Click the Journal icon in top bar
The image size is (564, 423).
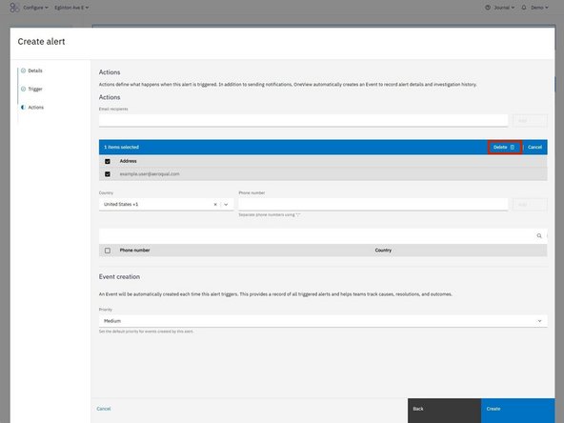pos(488,8)
